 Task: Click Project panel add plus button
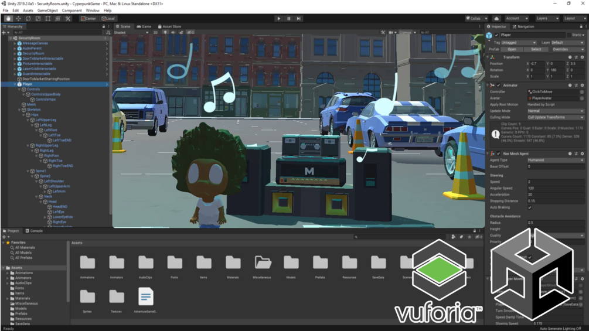coord(4,237)
